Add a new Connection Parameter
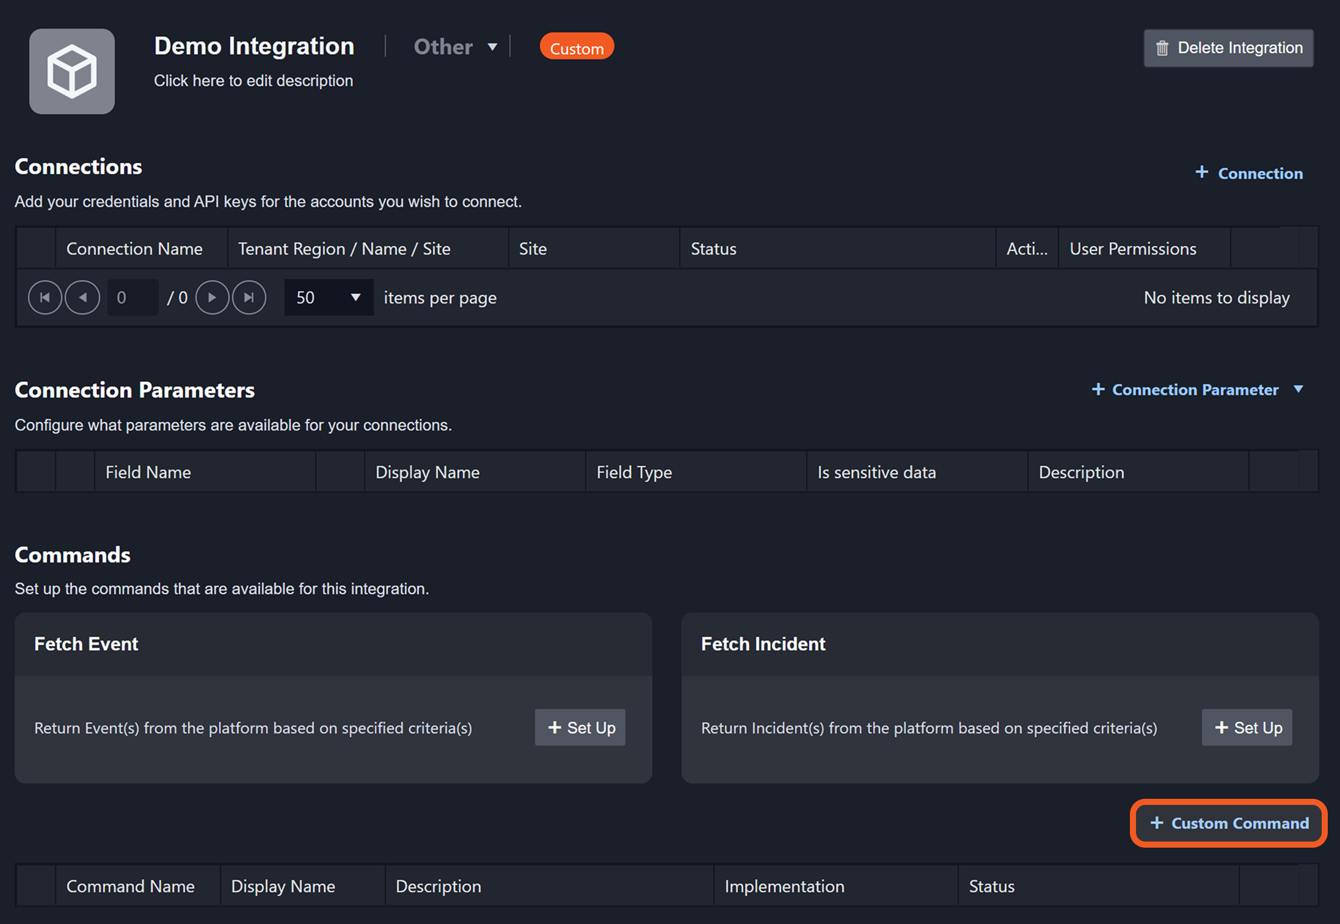This screenshot has height=924, width=1340. (1185, 390)
